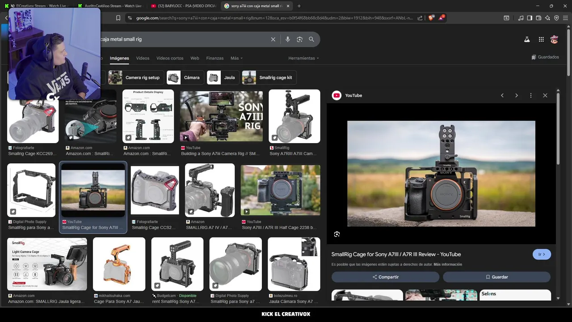
Task: Open Brave Rewards triangle icon
Action: pos(441,18)
